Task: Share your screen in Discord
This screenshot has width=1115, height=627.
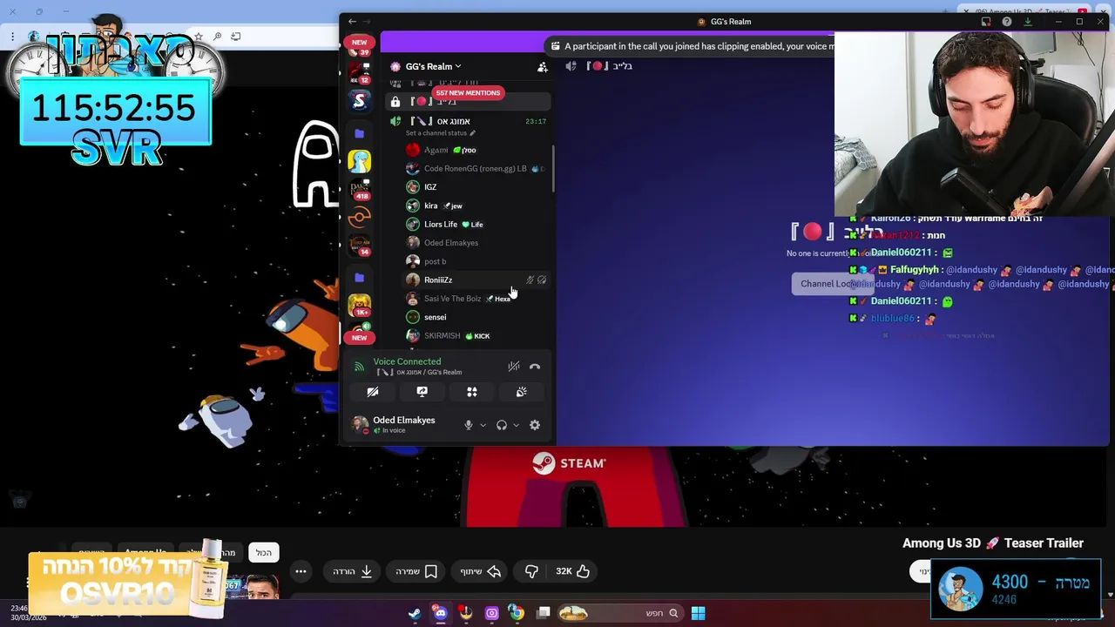Action: click(x=422, y=392)
